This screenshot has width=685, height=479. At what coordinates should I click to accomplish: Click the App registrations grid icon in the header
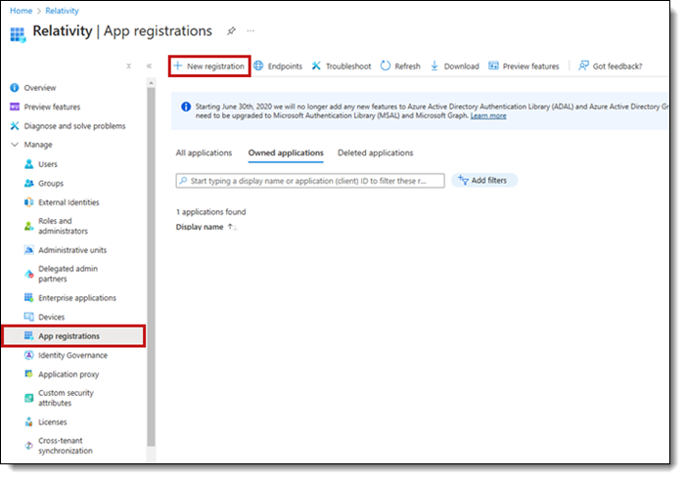tap(18, 34)
